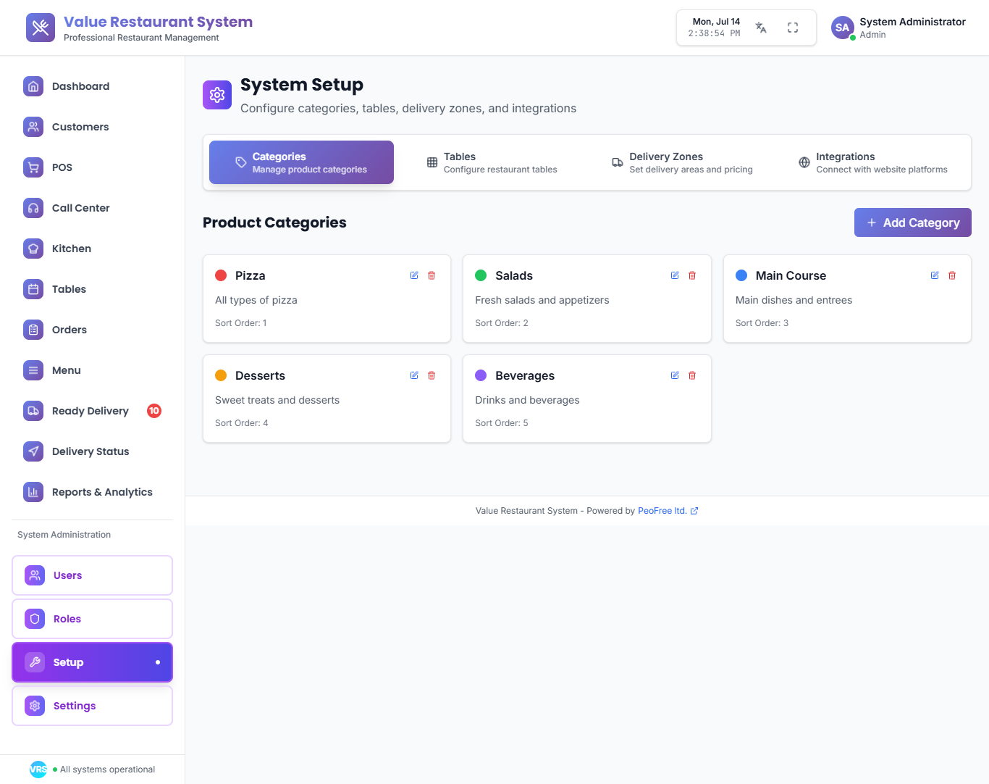Open Reports & Analytics page

[101, 492]
